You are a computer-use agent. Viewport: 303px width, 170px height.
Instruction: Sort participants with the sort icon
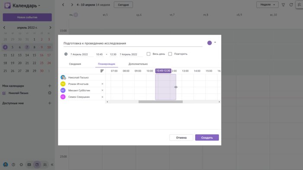(x=102, y=71)
